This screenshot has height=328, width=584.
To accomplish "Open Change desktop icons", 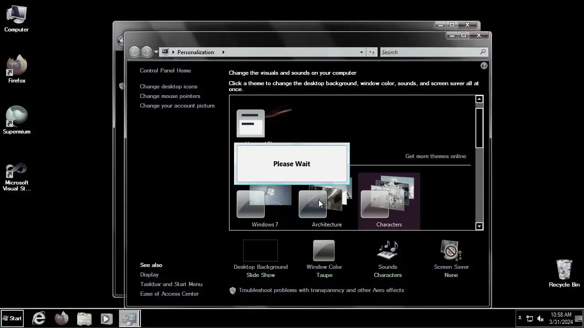I will click(x=168, y=87).
